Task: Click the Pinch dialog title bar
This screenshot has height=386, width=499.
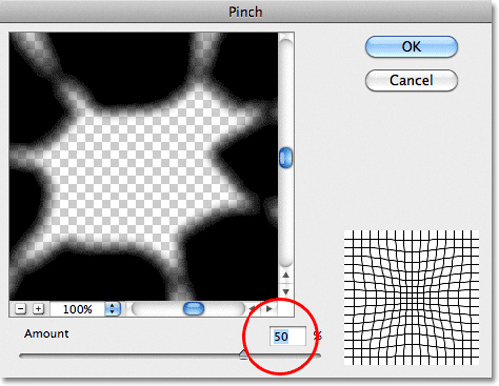Action: pyautogui.click(x=246, y=12)
